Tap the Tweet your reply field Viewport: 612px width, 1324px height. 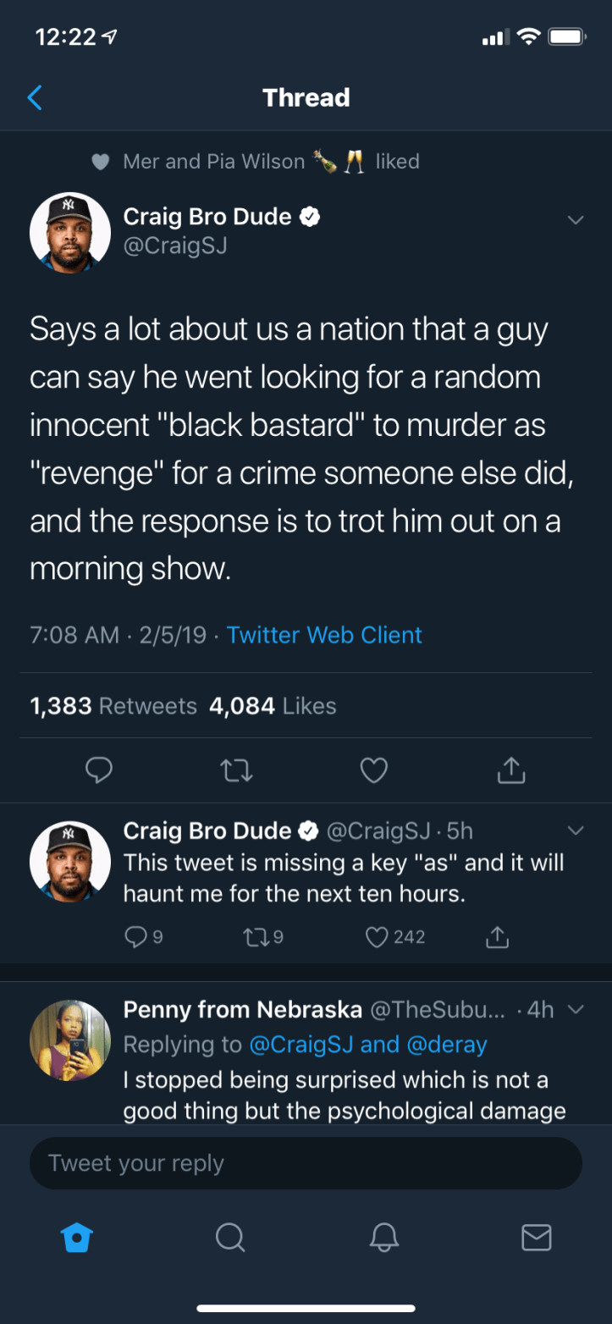pos(306,1163)
